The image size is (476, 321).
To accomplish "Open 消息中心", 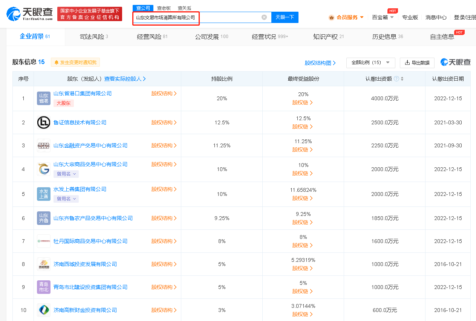I will [x=436, y=17].
